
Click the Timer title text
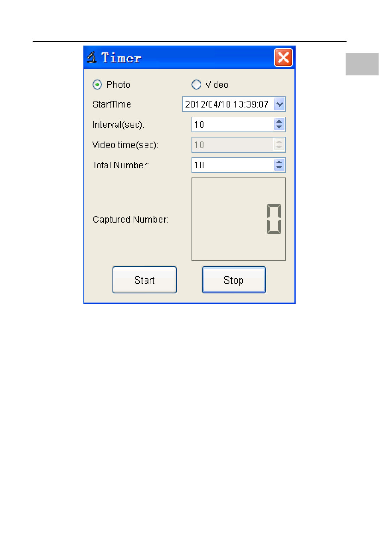click(x=121, y=58)
